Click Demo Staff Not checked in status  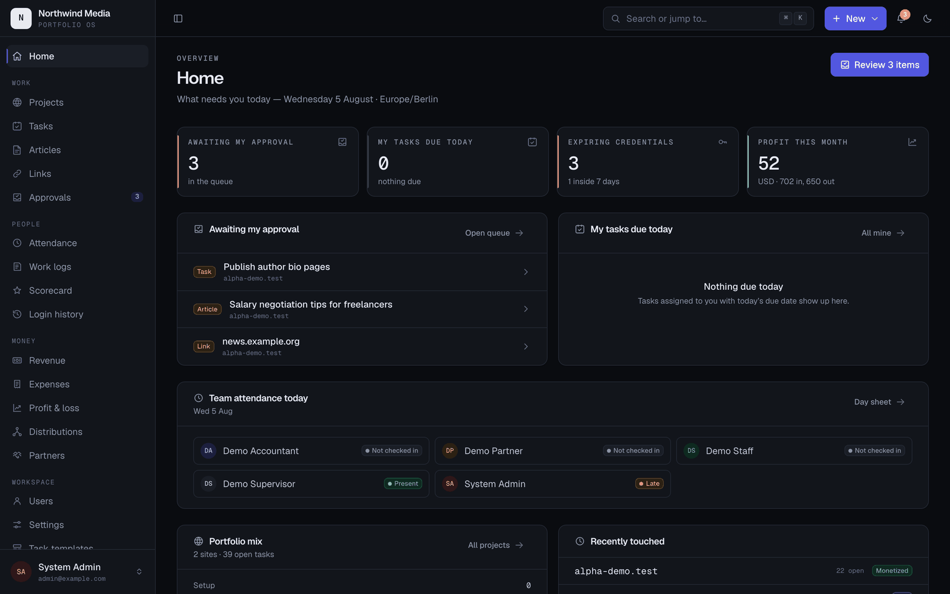pos(875,451)
